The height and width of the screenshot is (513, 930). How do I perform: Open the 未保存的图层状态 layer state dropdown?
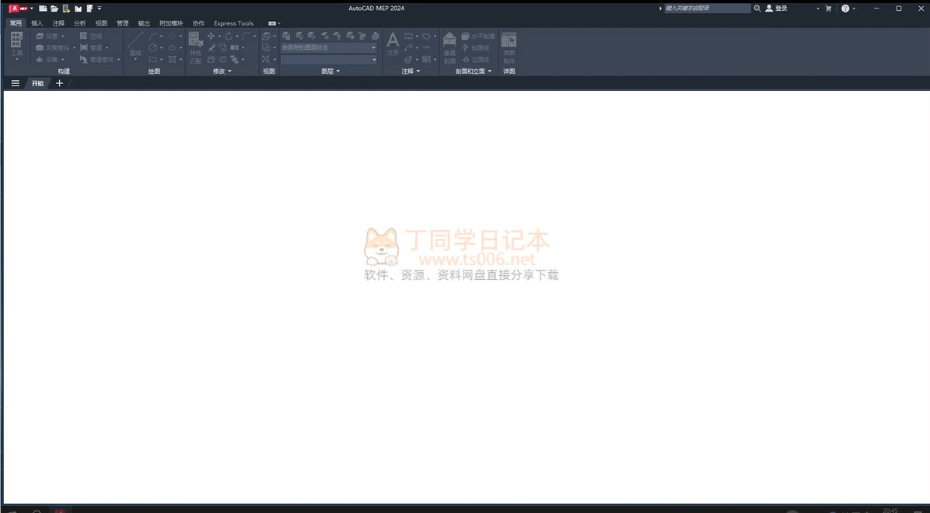(x=328, y=47)
